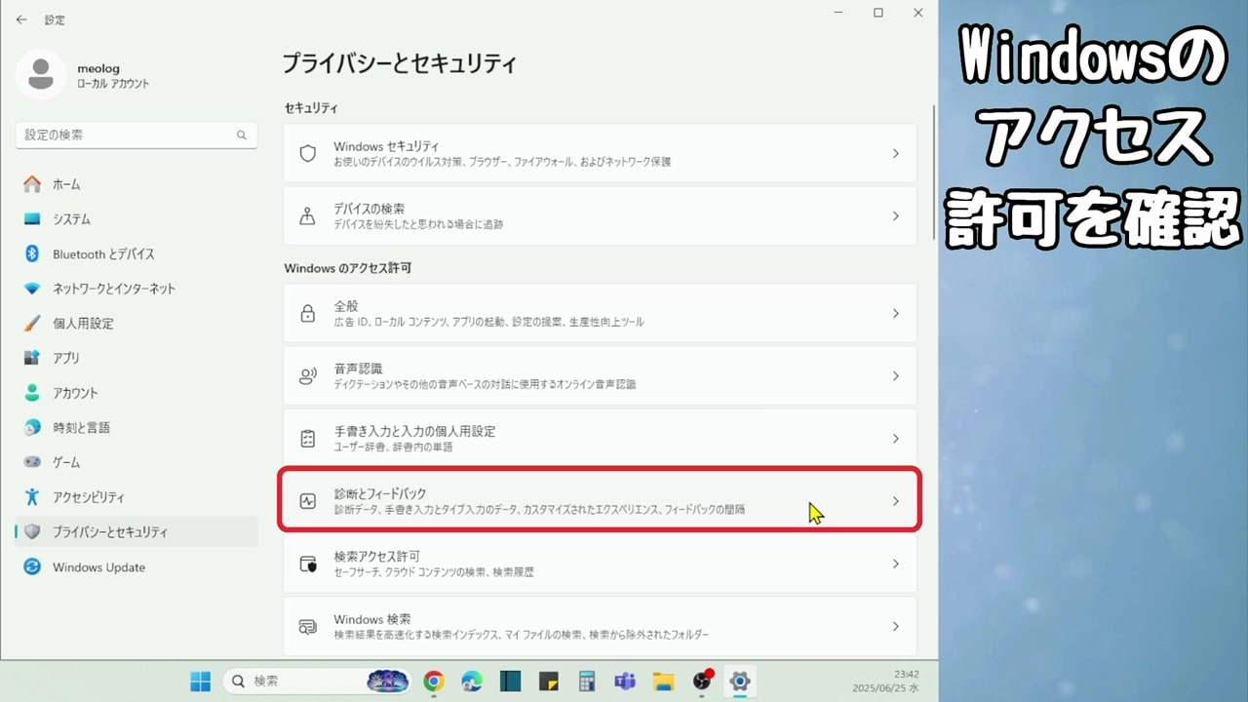The image size is (1248, 702).
Task: Click the meolog user avatar icon
Action: point(41,76)
